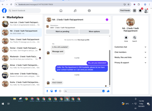Open the emoji picker in message box

coord(103,91)
